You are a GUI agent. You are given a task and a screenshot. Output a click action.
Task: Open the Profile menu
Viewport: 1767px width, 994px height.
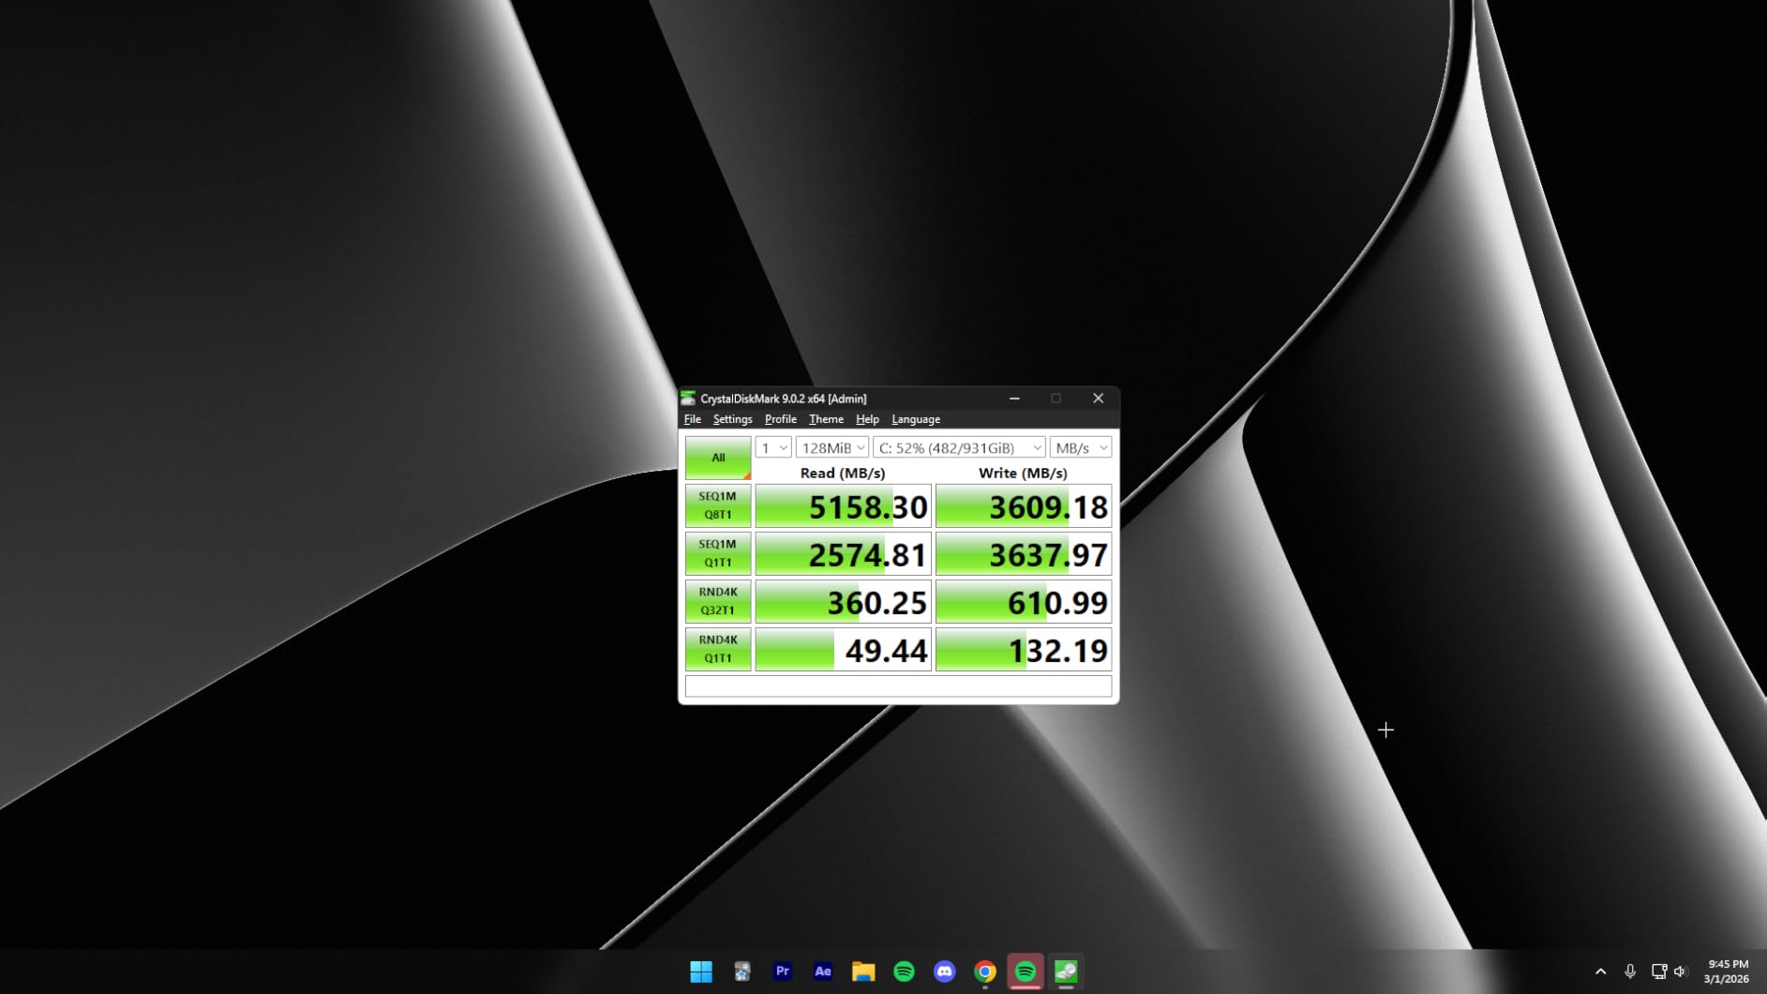coord(780,419)
